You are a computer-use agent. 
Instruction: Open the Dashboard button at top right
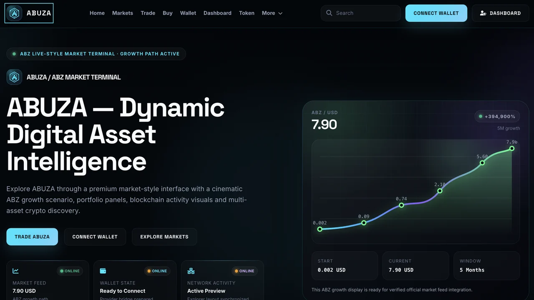click(501, 13)
